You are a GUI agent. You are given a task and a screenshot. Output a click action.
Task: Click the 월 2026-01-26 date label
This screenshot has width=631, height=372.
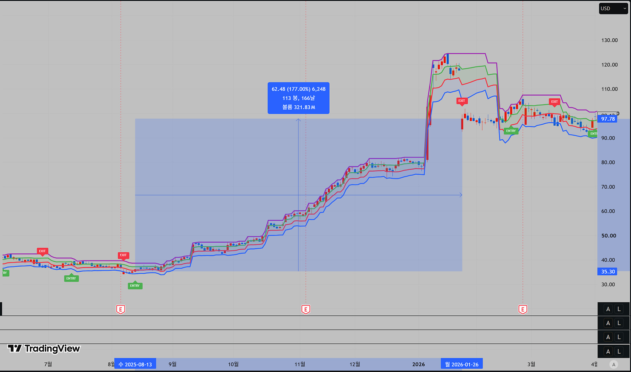click(x=462, y=364)
